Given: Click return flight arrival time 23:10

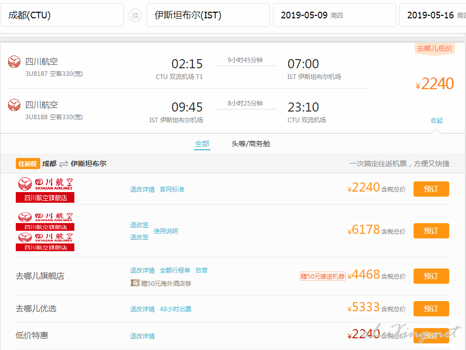Looking at the screenshot, I should [303, 107].
